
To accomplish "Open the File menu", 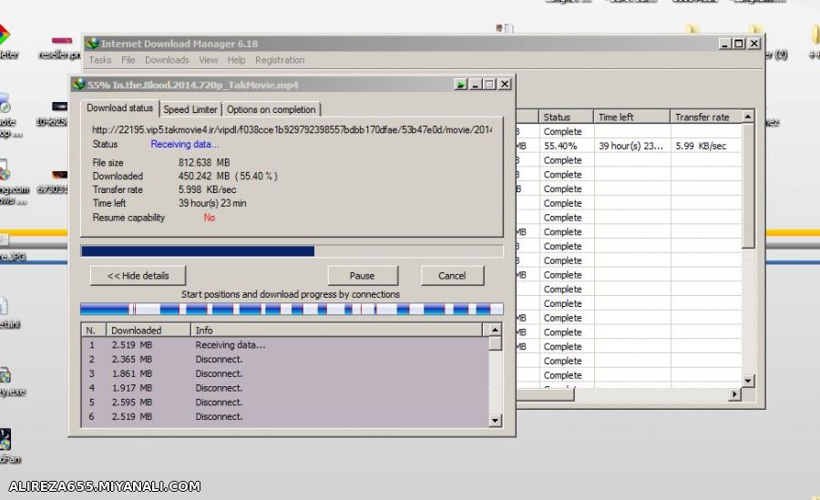I will (128, 60).
